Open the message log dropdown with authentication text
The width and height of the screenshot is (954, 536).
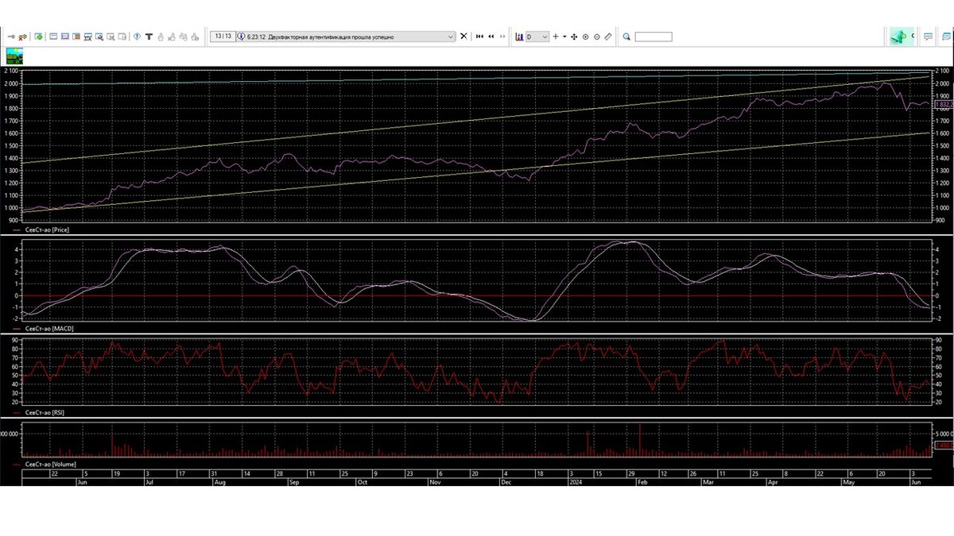(346, 37)
